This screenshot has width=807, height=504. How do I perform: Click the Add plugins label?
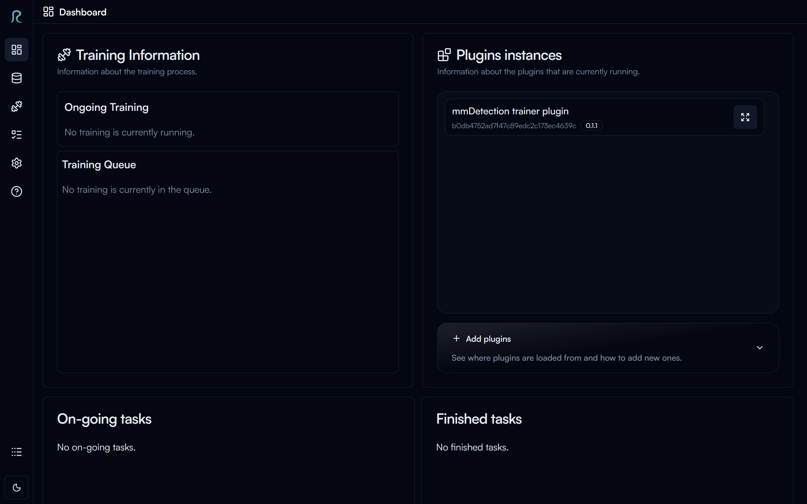(488, 339)
